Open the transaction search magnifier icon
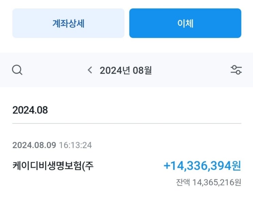The width and height of the screenshot is (253, 201). click(17, 70)
